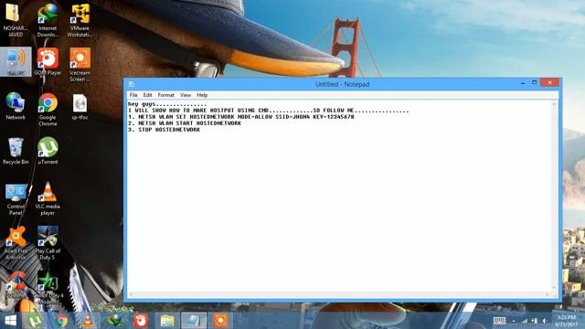Launch GOM Player from the desktop
This screenshot has width=585, height=329.
(48, 62)
